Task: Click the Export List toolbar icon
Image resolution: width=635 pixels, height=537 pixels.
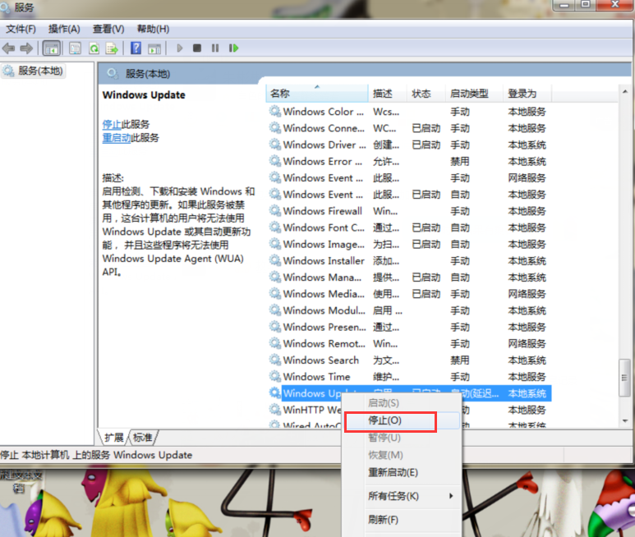Action: (x=112, y=48)
